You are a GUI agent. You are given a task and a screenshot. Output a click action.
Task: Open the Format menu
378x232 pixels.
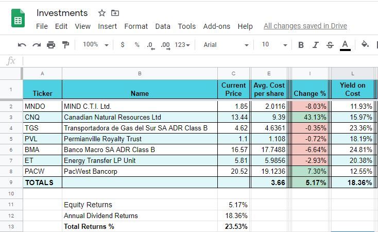point(136,26)
